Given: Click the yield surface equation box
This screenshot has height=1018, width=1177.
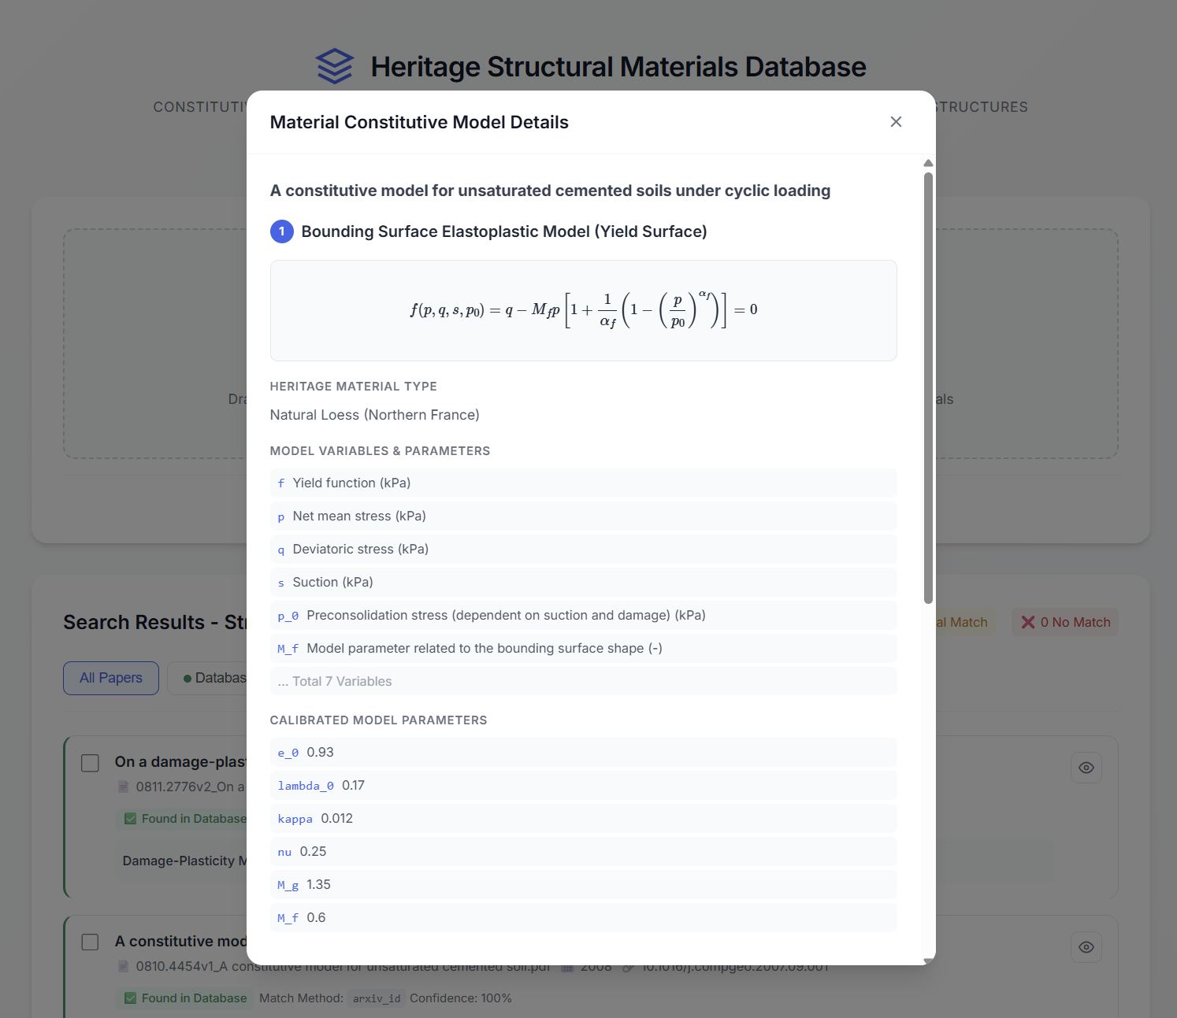Looking at the screenshot, I should pyautogui.click(x=583, y=310).
